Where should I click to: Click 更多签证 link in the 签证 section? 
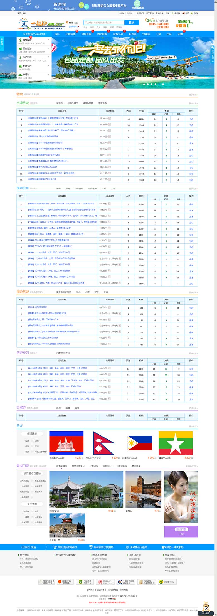(x=193, y=427)
